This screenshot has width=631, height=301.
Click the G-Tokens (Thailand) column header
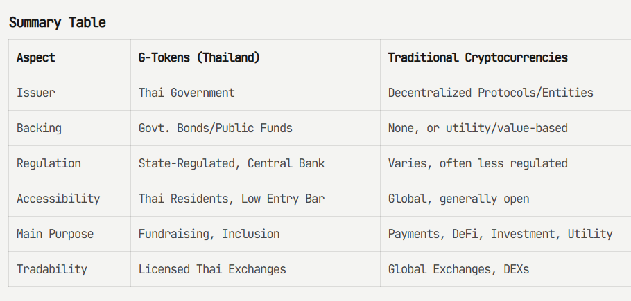pyautogui.click(x=199, y=57)
